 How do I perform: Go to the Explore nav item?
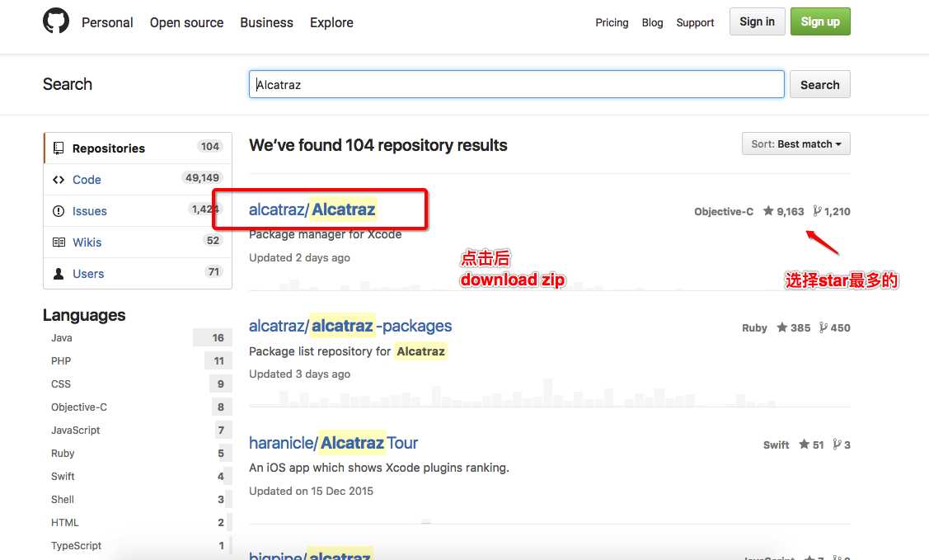(331, 22)
